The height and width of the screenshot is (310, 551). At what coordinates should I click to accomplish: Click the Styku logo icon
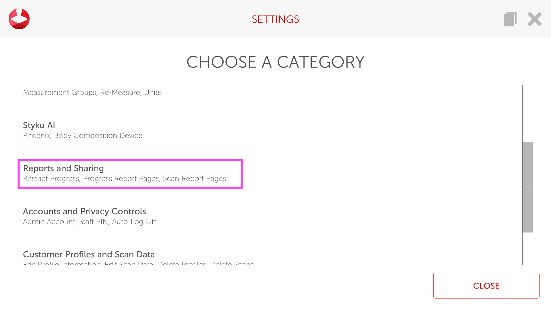coord(19,19)
